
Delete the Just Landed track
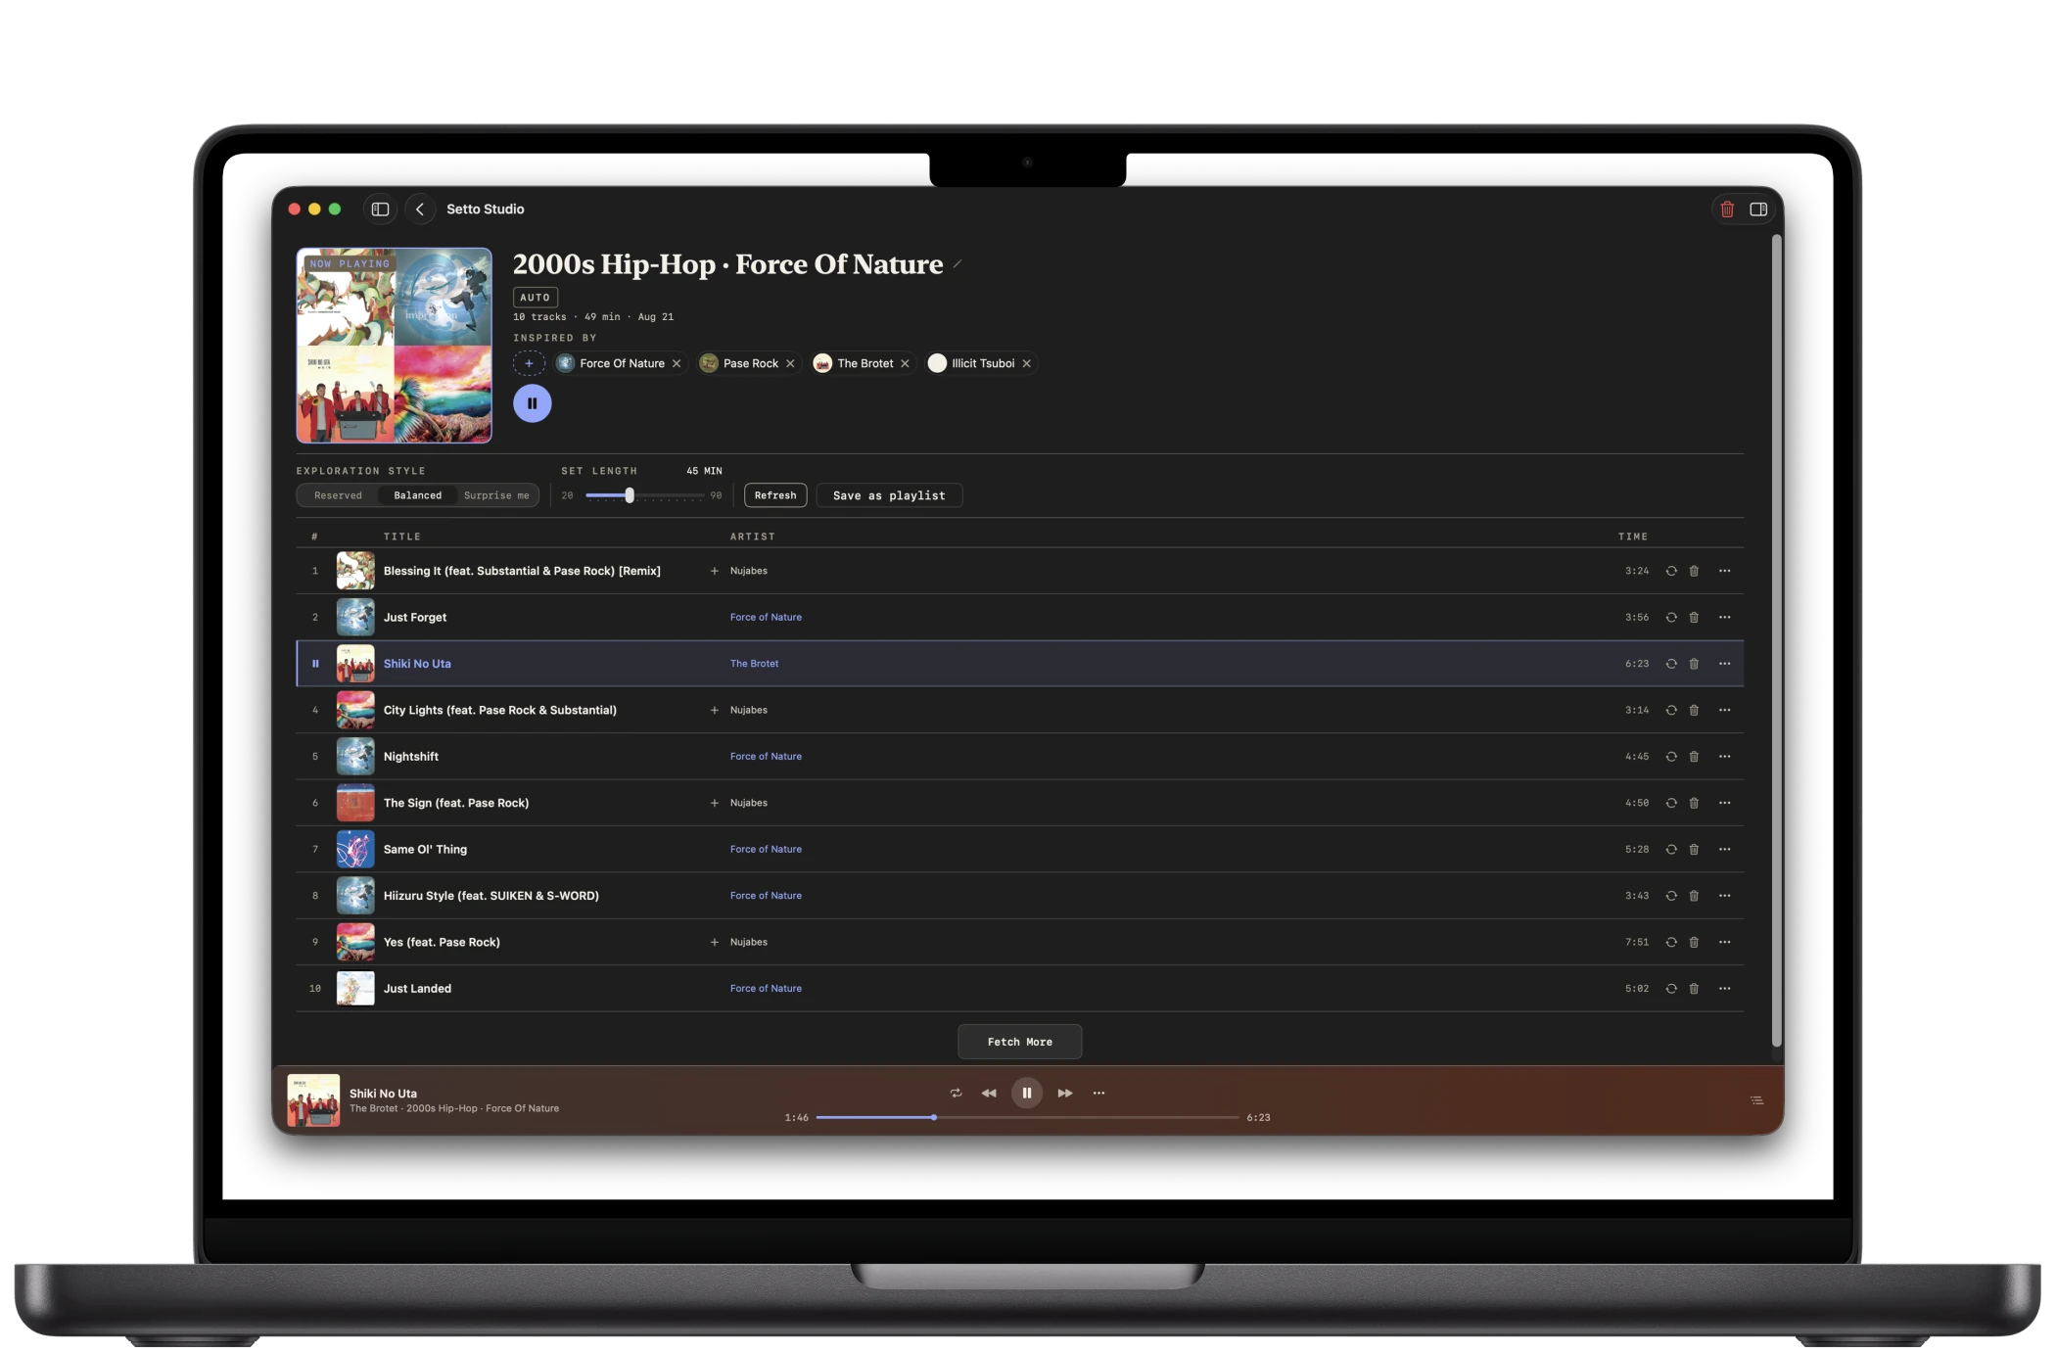tap(1694, 989)
